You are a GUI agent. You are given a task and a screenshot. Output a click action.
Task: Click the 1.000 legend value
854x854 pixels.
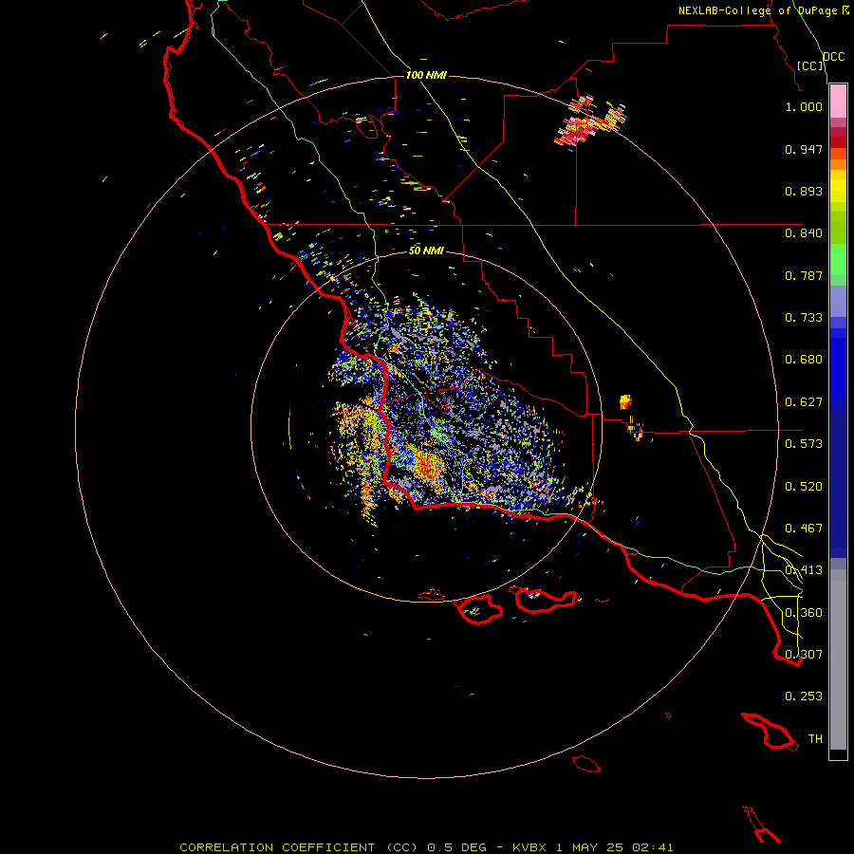(804, 107)
